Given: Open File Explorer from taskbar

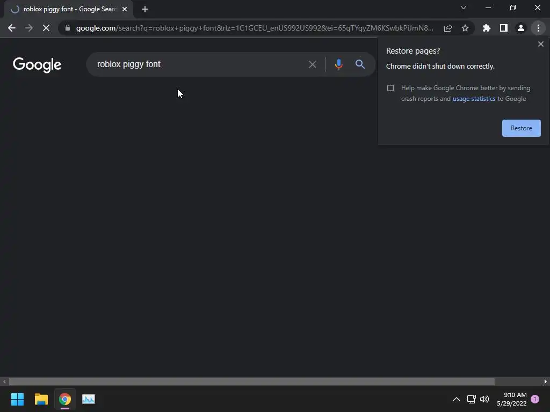Looking at the screenshot, I should 41,399.
